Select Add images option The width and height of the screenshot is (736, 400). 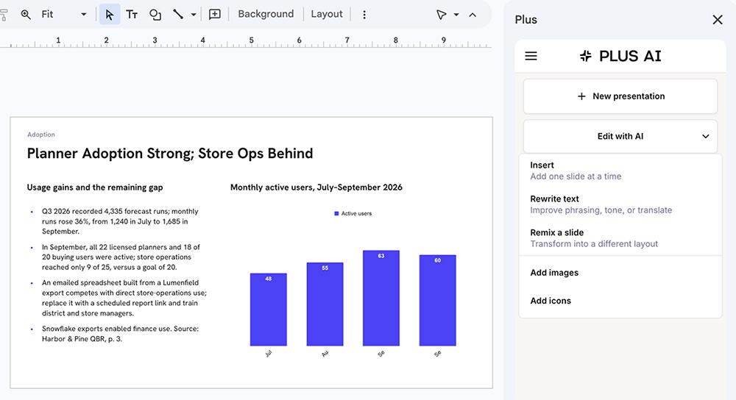[x=554, y=273]
